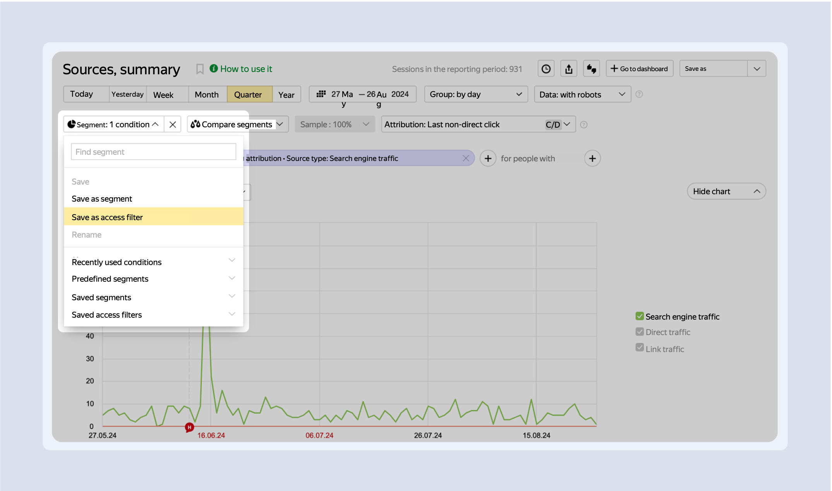Expand Recently used conditions
Viewport: 832px width, 491px height.
154,262
